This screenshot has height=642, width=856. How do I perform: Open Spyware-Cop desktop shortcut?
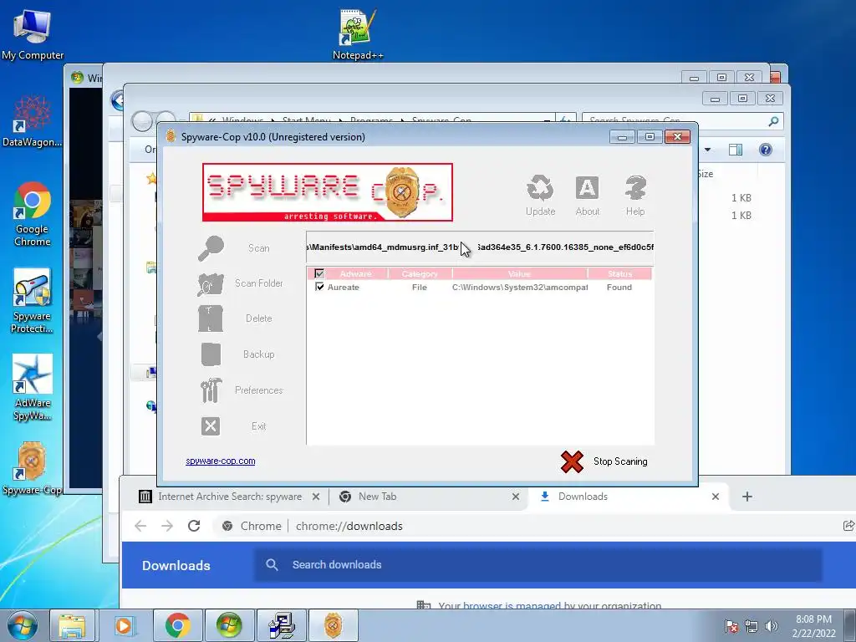(x=32, y=468)
